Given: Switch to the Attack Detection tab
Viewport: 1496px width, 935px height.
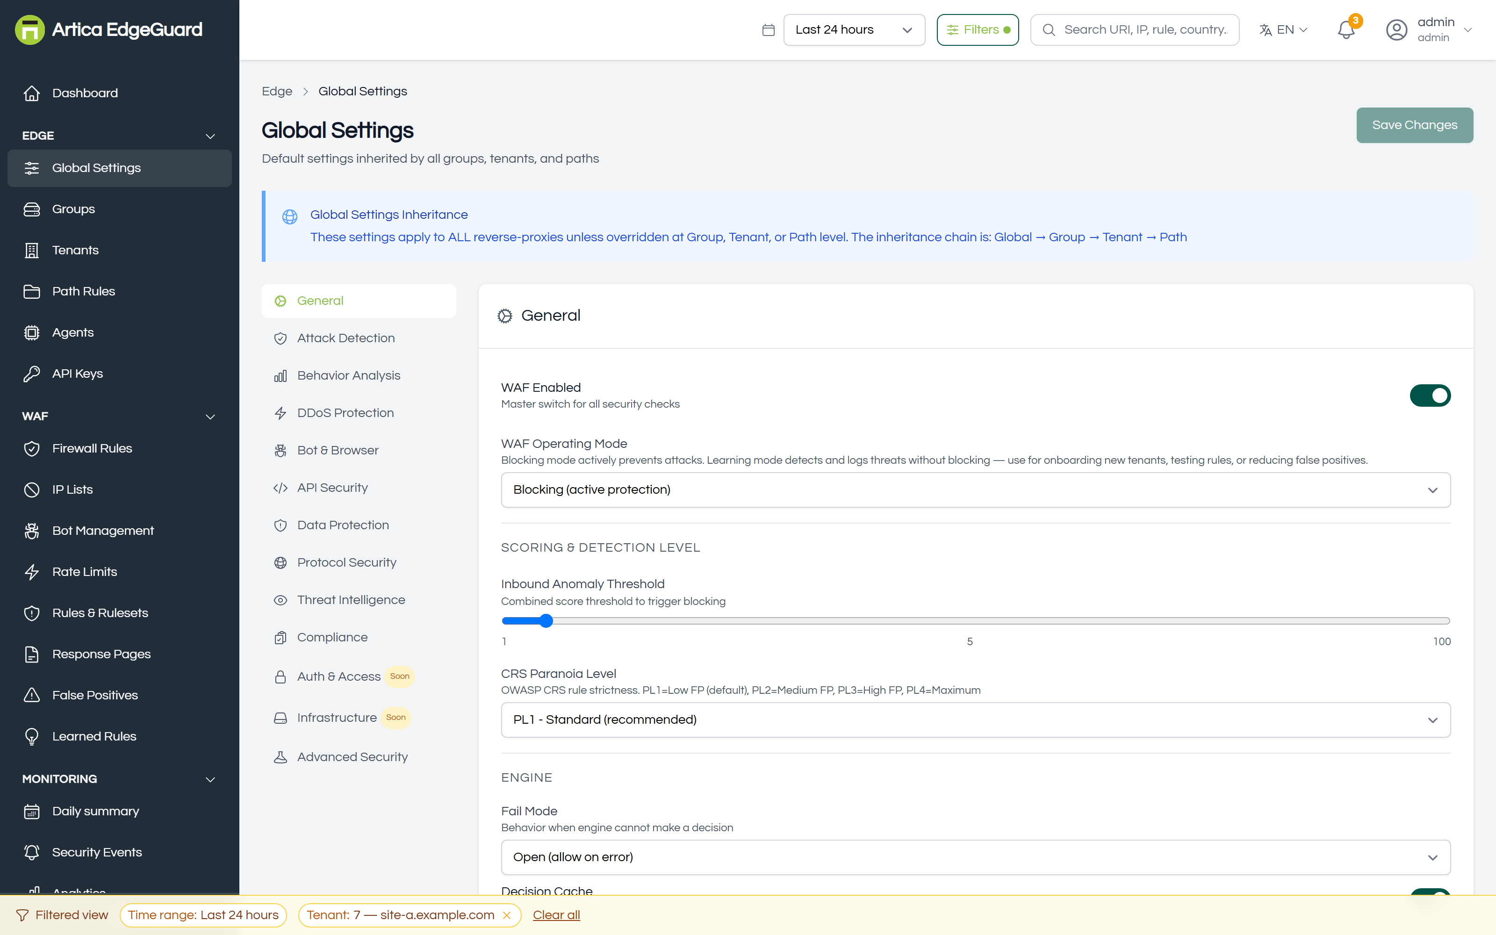Looking at the screenshot, I should click(x=359, y=338).
